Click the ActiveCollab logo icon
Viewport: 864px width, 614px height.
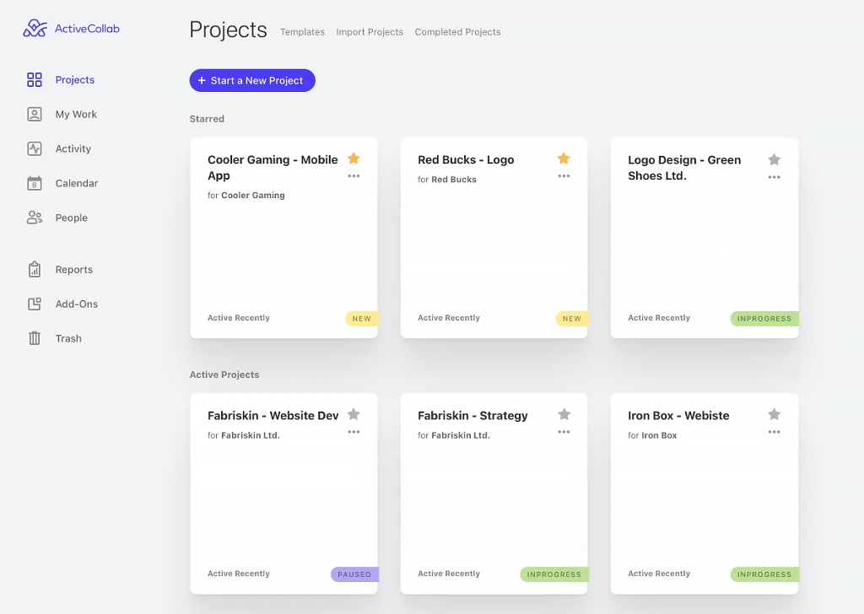coord(35,28)
